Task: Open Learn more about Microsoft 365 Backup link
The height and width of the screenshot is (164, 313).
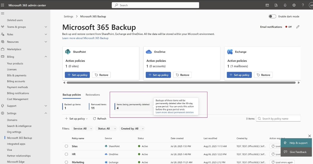Action: [x=85, y=38]
